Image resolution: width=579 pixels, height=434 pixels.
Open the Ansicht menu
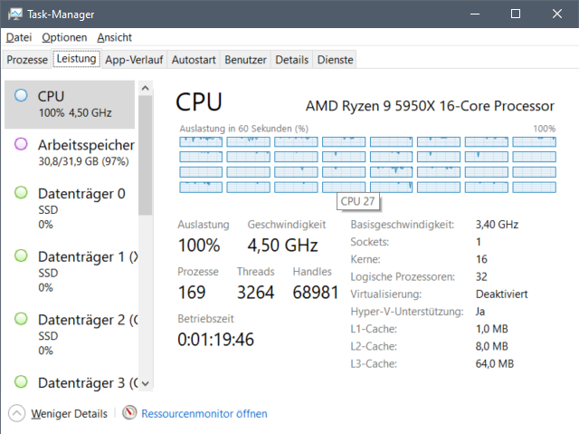tap(114, 37)
